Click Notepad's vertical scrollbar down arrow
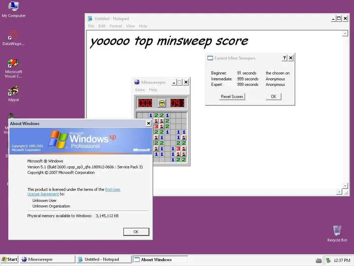The image size is (354, 266). point(345,186)
